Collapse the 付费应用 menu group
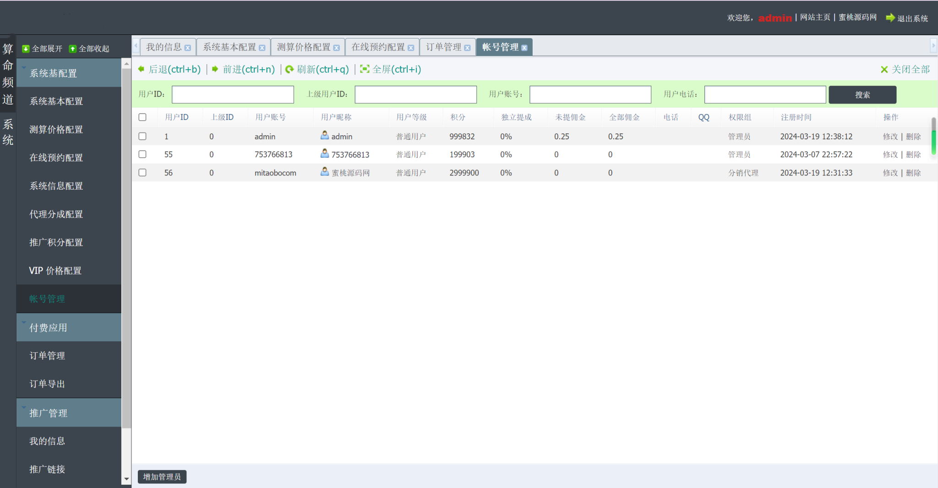Viewport: 938px width, 488px height. 69,327
